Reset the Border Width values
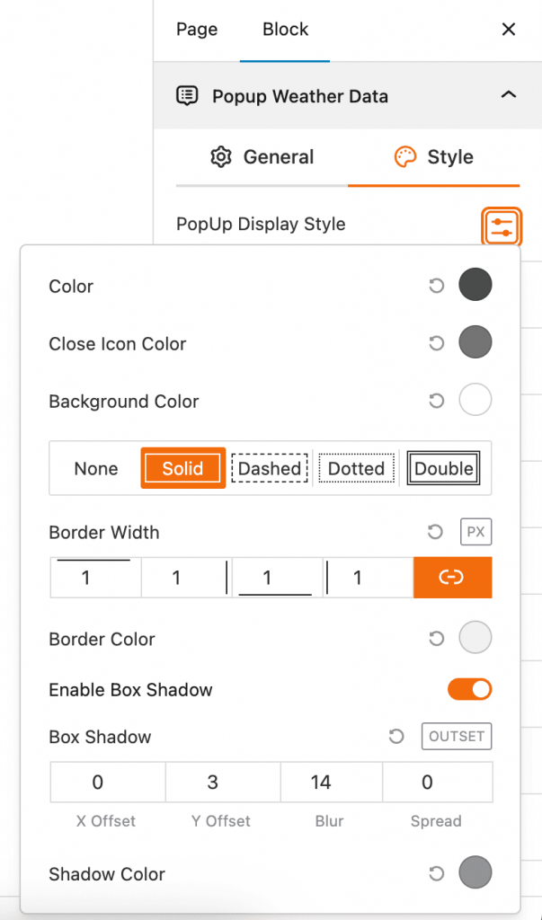 [436, 532]
